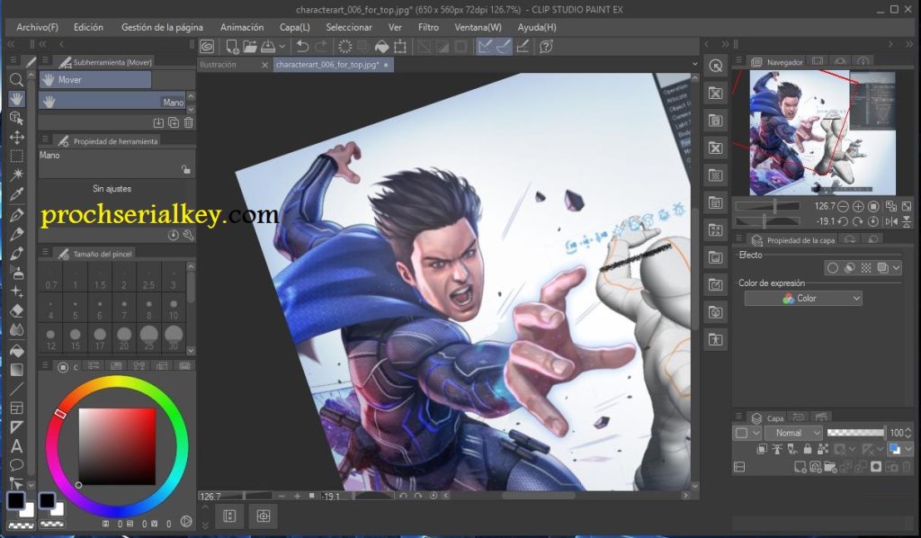Choose brush size 10 preset
Viewport: 921px width, 538px height.
tap(174, 309)
